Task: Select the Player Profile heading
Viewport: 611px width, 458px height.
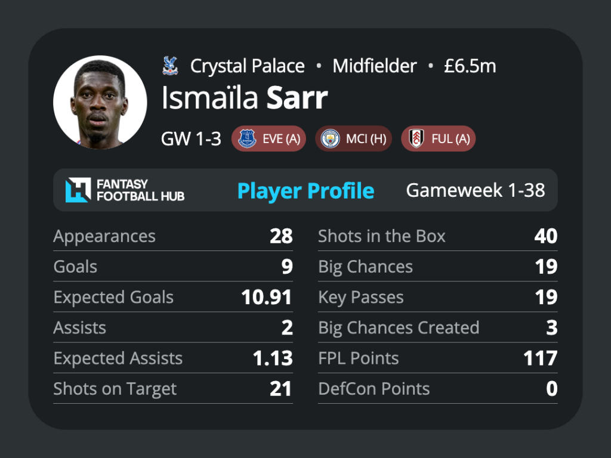Action: 306,191
